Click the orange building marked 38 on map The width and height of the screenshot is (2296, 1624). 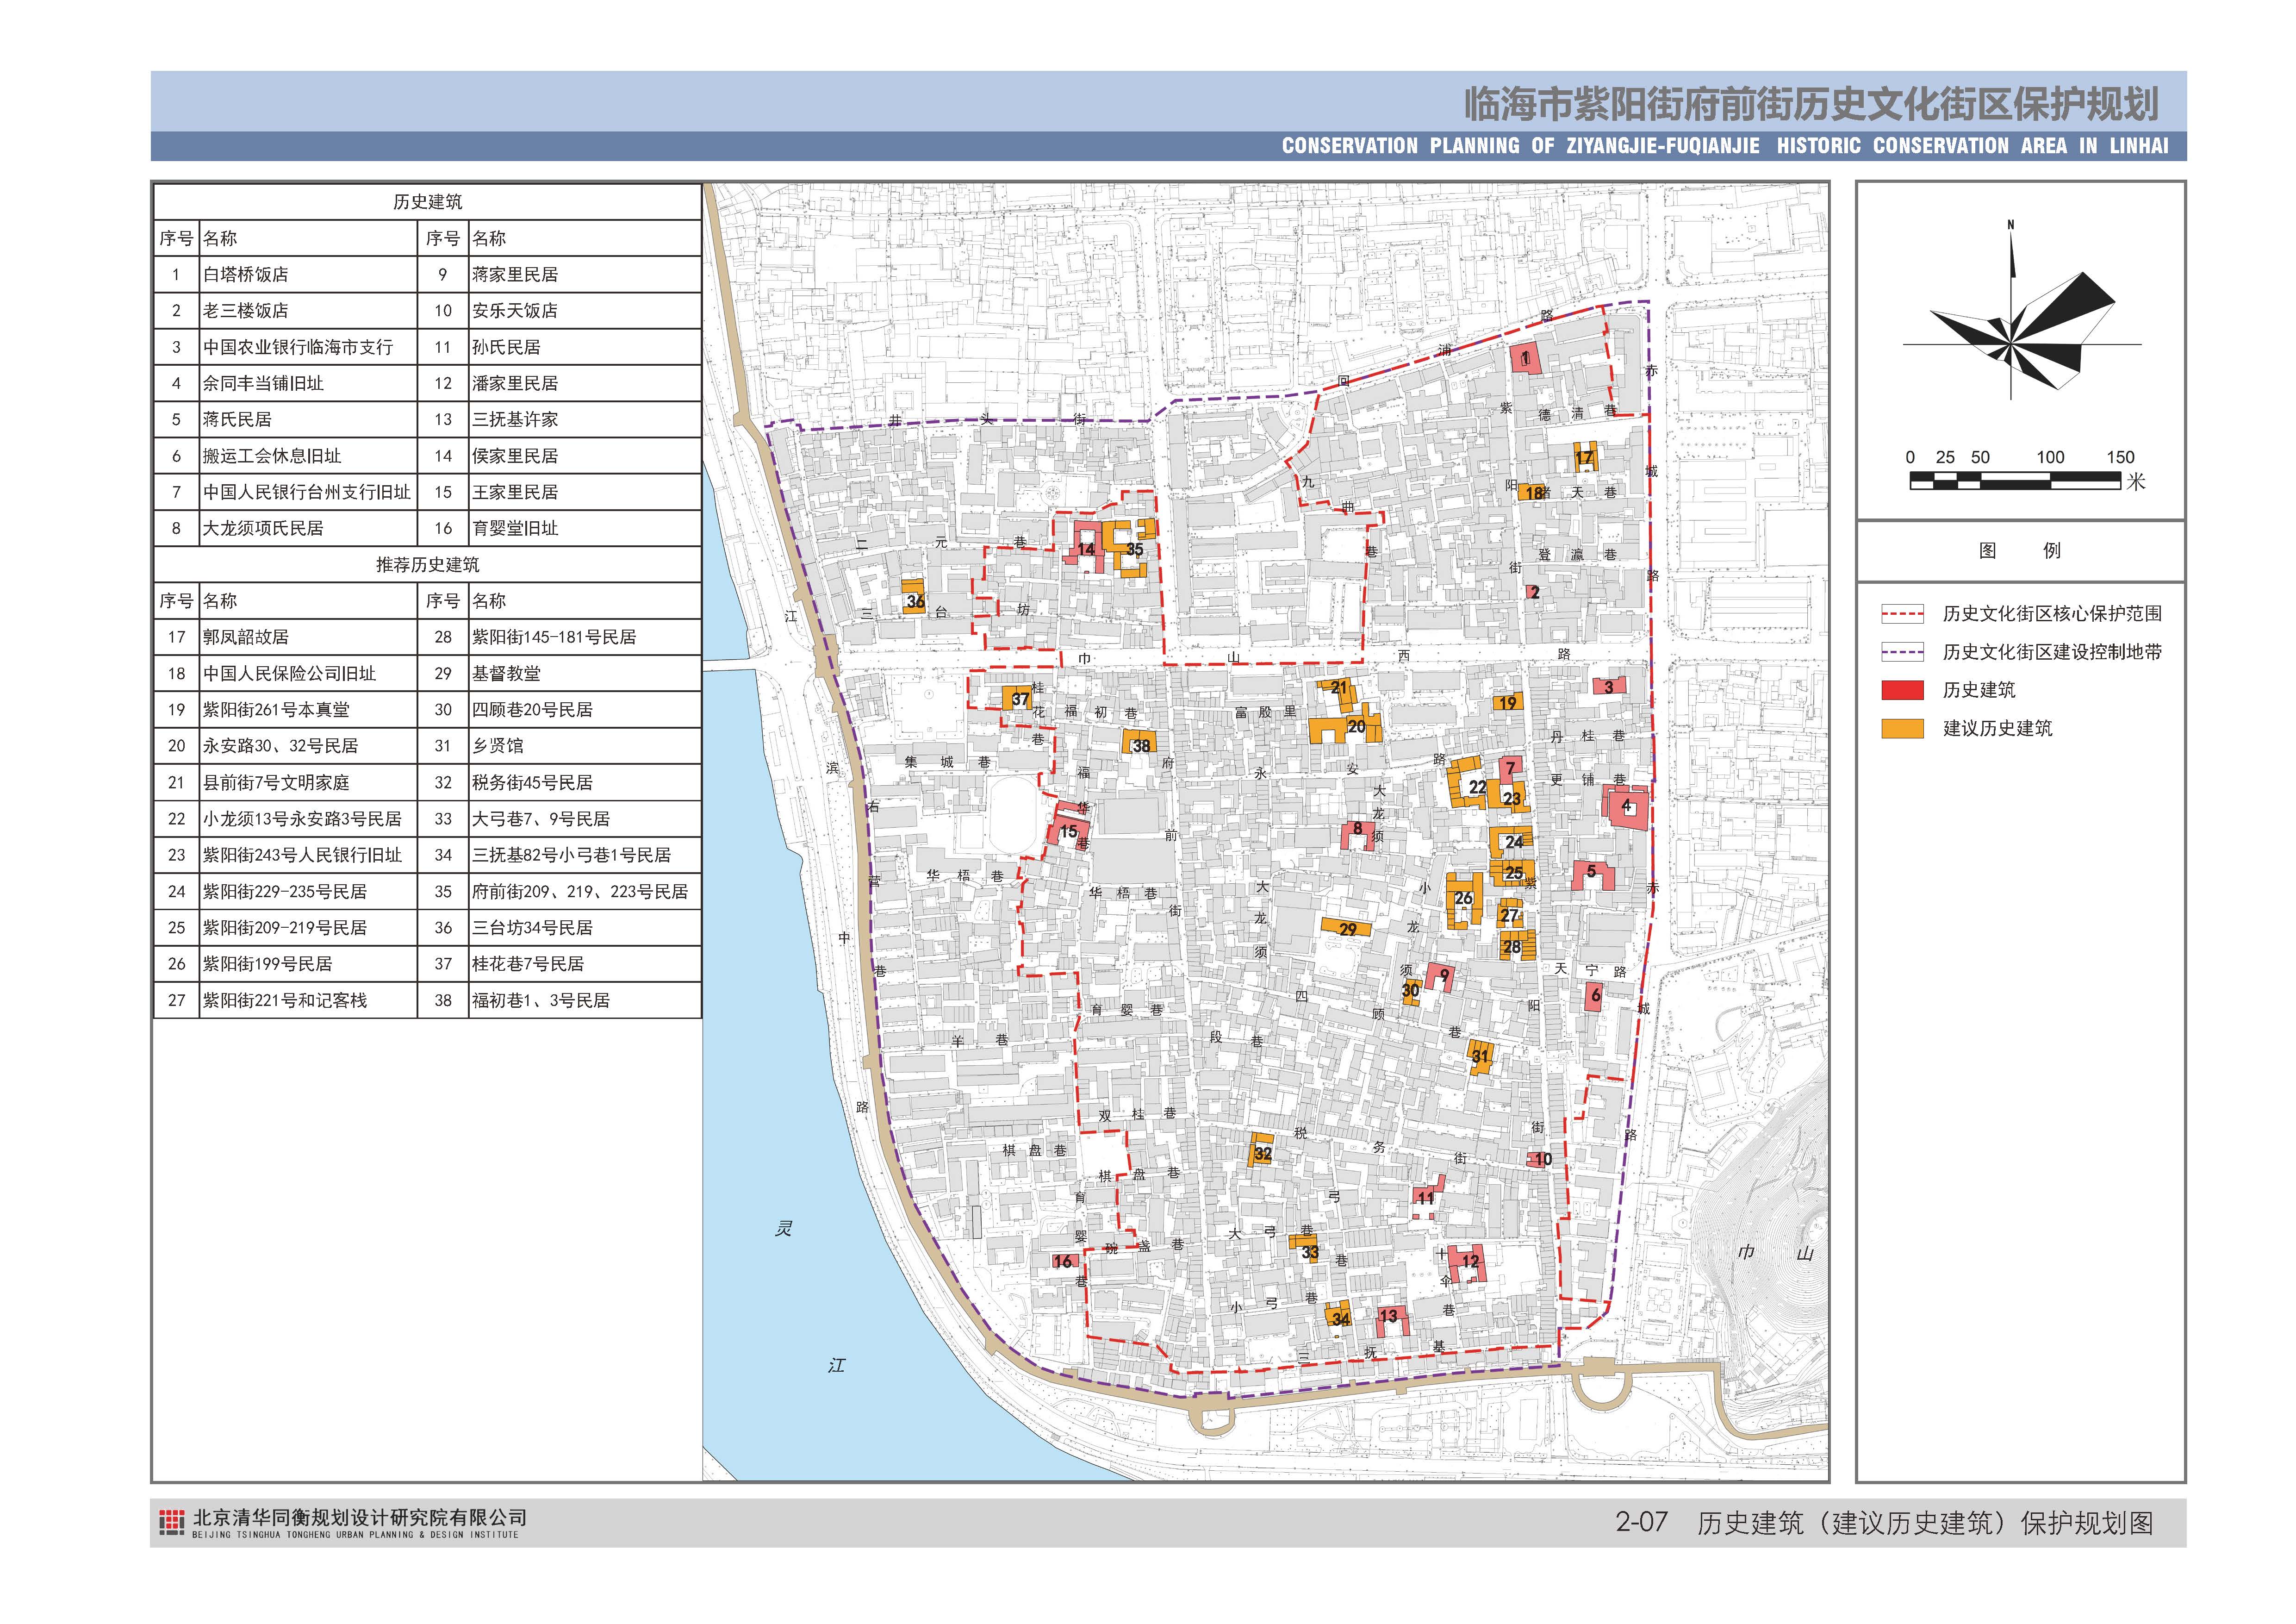tap(1140, 742)
